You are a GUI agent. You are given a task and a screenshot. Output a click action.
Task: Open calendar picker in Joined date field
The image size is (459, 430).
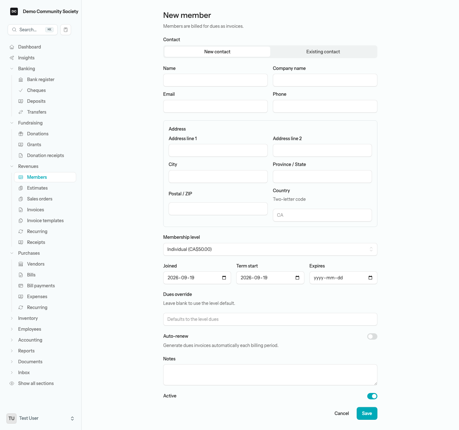224,278
